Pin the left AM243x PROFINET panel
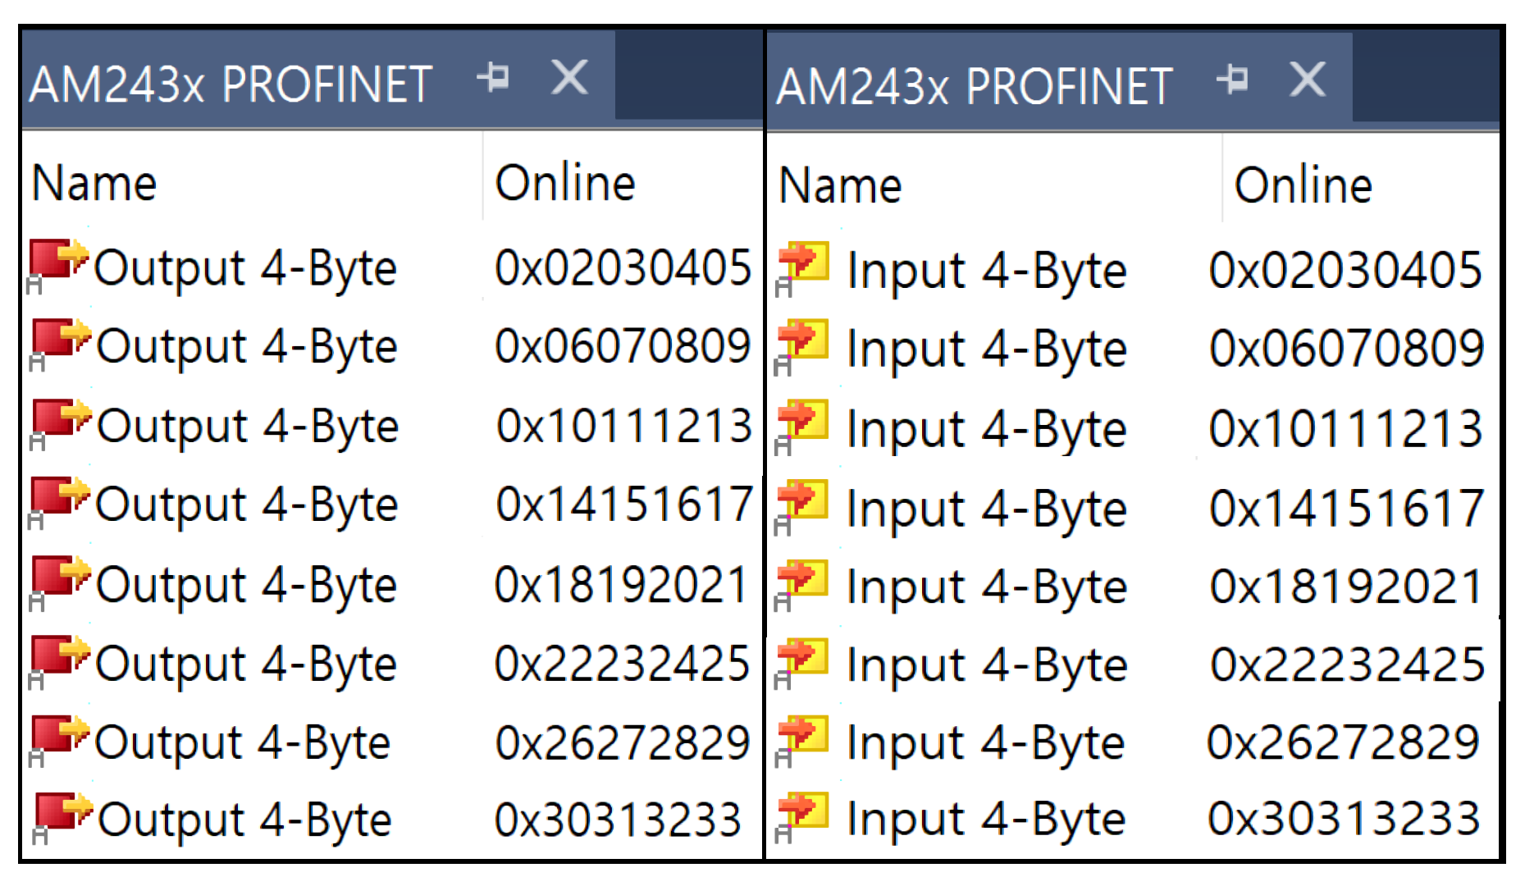 coord(494,78)
